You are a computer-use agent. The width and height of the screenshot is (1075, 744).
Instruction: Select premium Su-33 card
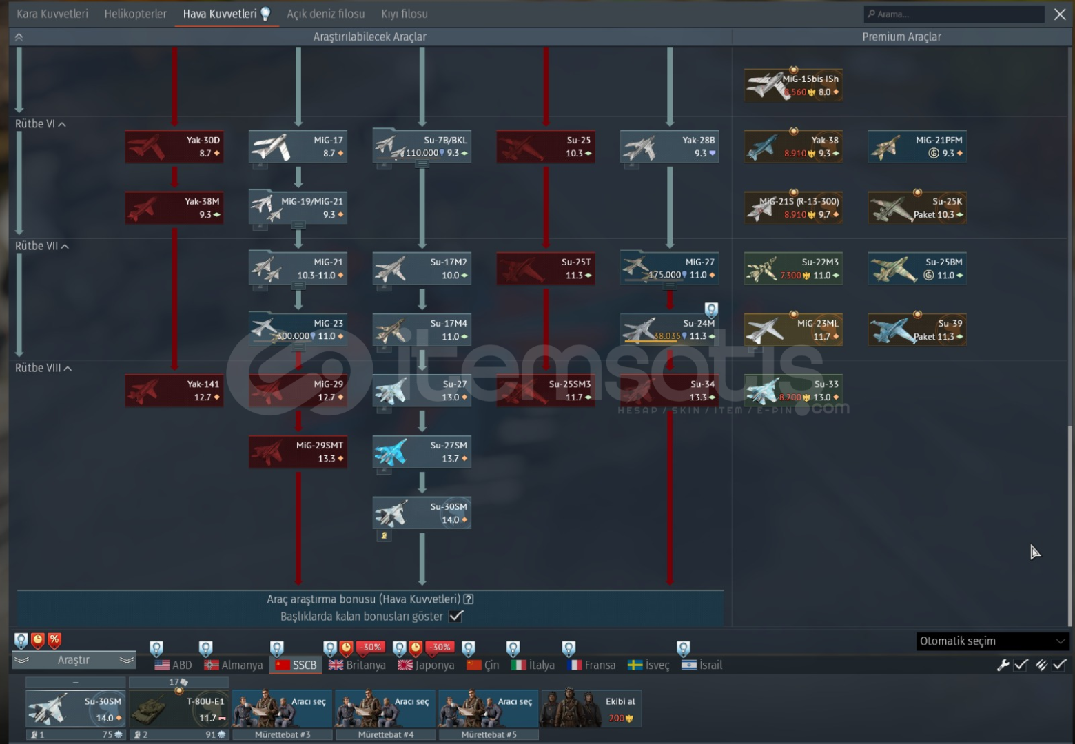tap(793, 391)
